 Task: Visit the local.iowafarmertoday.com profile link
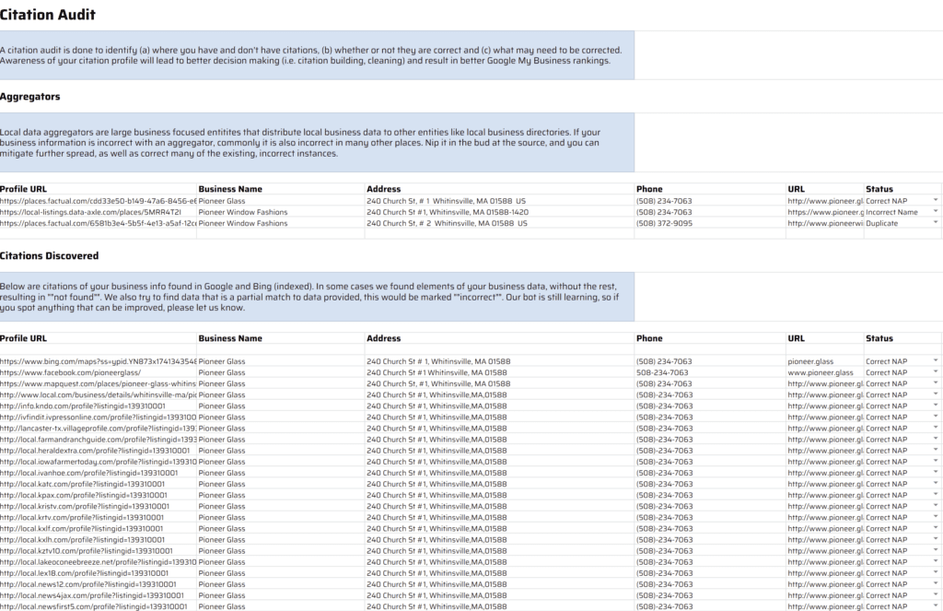tap(98, 462)
